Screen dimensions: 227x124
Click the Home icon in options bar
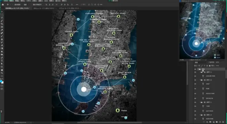3,4
